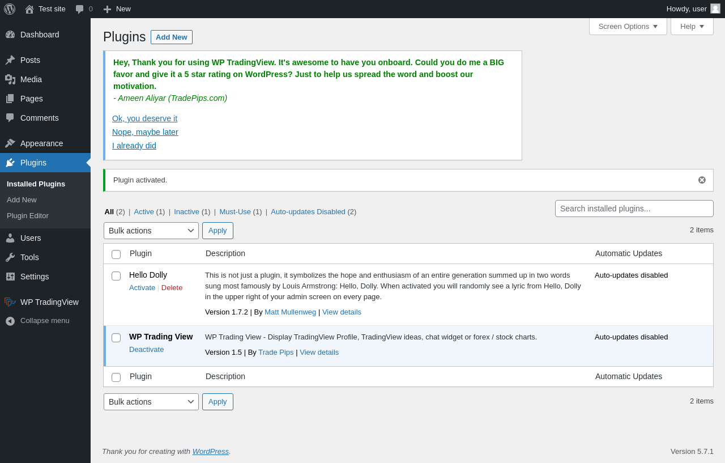Image resolution: width=725 pixels, height=463 pixels.
Task: Expand the Help panel
Action: [692, 26]
